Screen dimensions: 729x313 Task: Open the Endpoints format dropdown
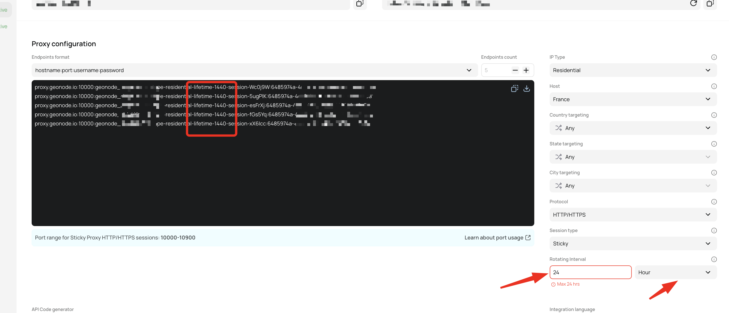[254, 70]
